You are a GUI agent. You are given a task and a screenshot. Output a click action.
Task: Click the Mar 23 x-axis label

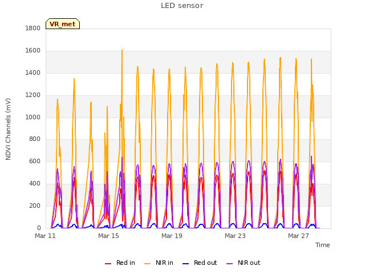pyautogui.click(x=235, y=236)
